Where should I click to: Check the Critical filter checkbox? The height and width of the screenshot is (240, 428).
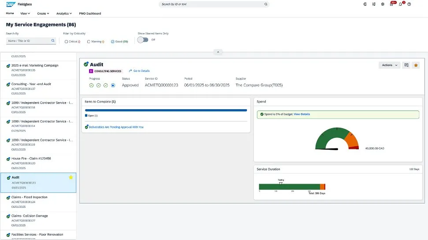pyautogui.click(x=66, y=41)
